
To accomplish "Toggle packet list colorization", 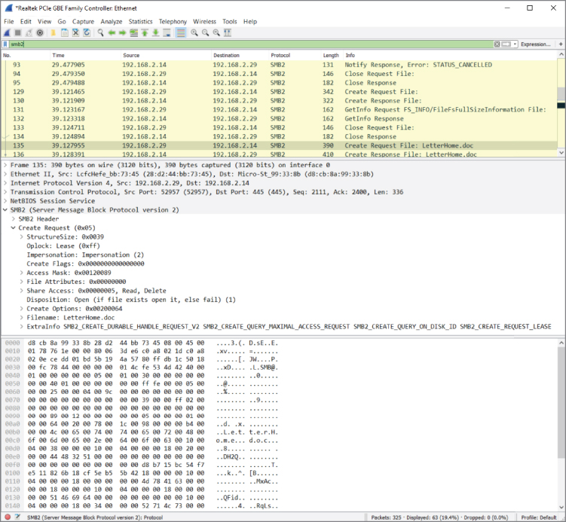I will [x=180, y=33].
